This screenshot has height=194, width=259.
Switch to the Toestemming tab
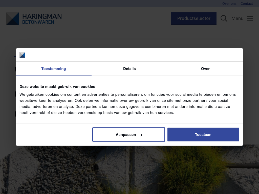tap(54, 69)
